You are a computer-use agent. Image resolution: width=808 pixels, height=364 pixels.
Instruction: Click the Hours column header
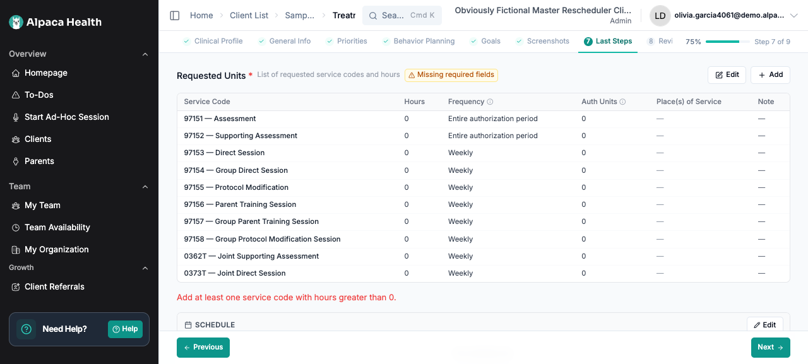(x=414, y=102)
